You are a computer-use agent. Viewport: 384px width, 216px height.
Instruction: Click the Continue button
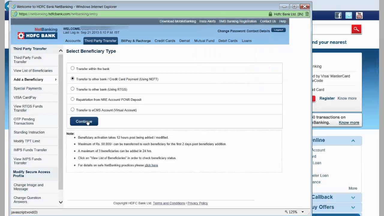pos(84,121)
